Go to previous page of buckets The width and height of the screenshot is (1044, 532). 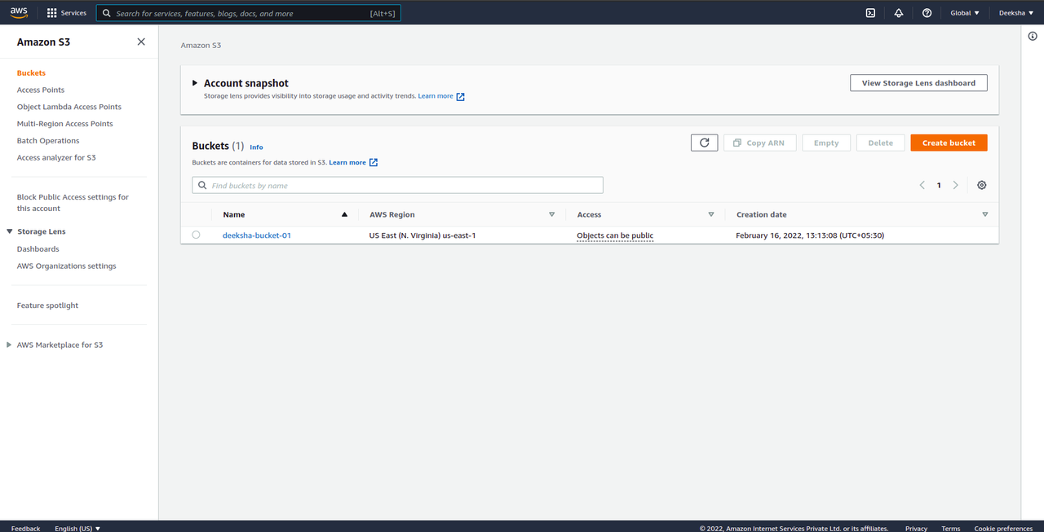922,185
